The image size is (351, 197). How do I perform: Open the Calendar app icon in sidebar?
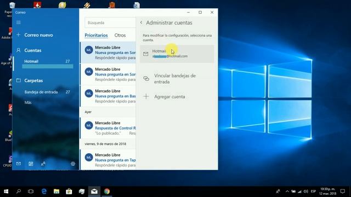click(x=31, y=164)
